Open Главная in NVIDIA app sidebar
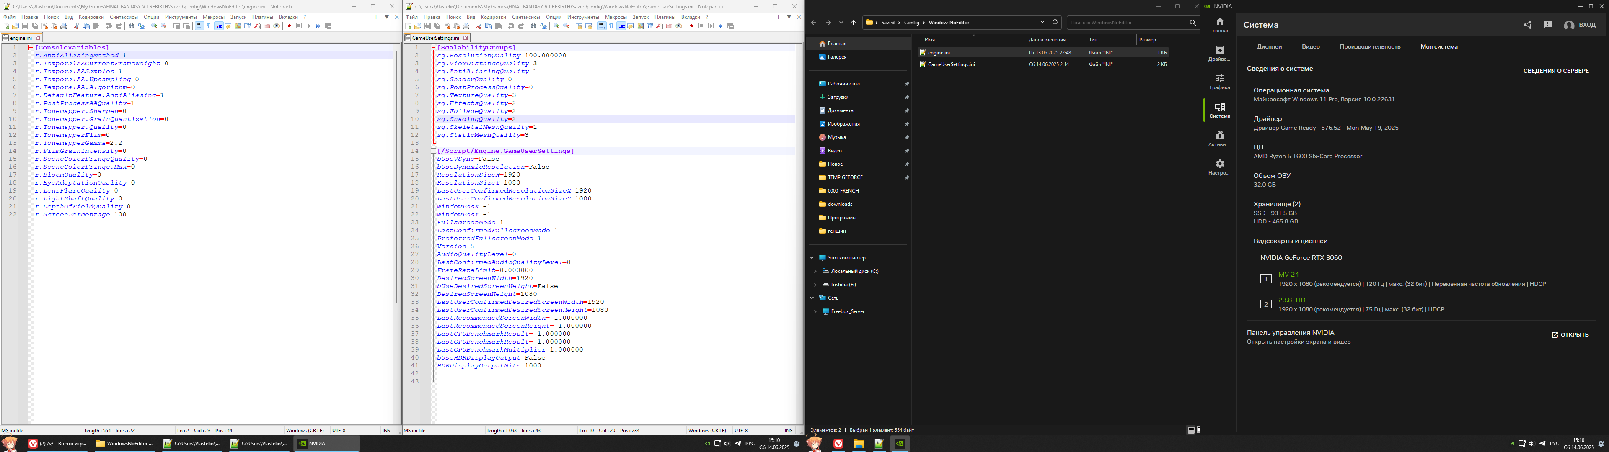The width and height of the screenshot is (1609, 452). pyautogui.click(x=1219, y=25)
